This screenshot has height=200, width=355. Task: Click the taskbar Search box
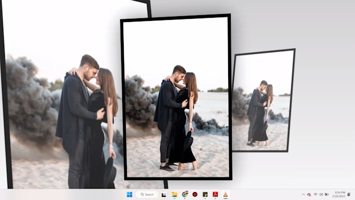point(147,194)
